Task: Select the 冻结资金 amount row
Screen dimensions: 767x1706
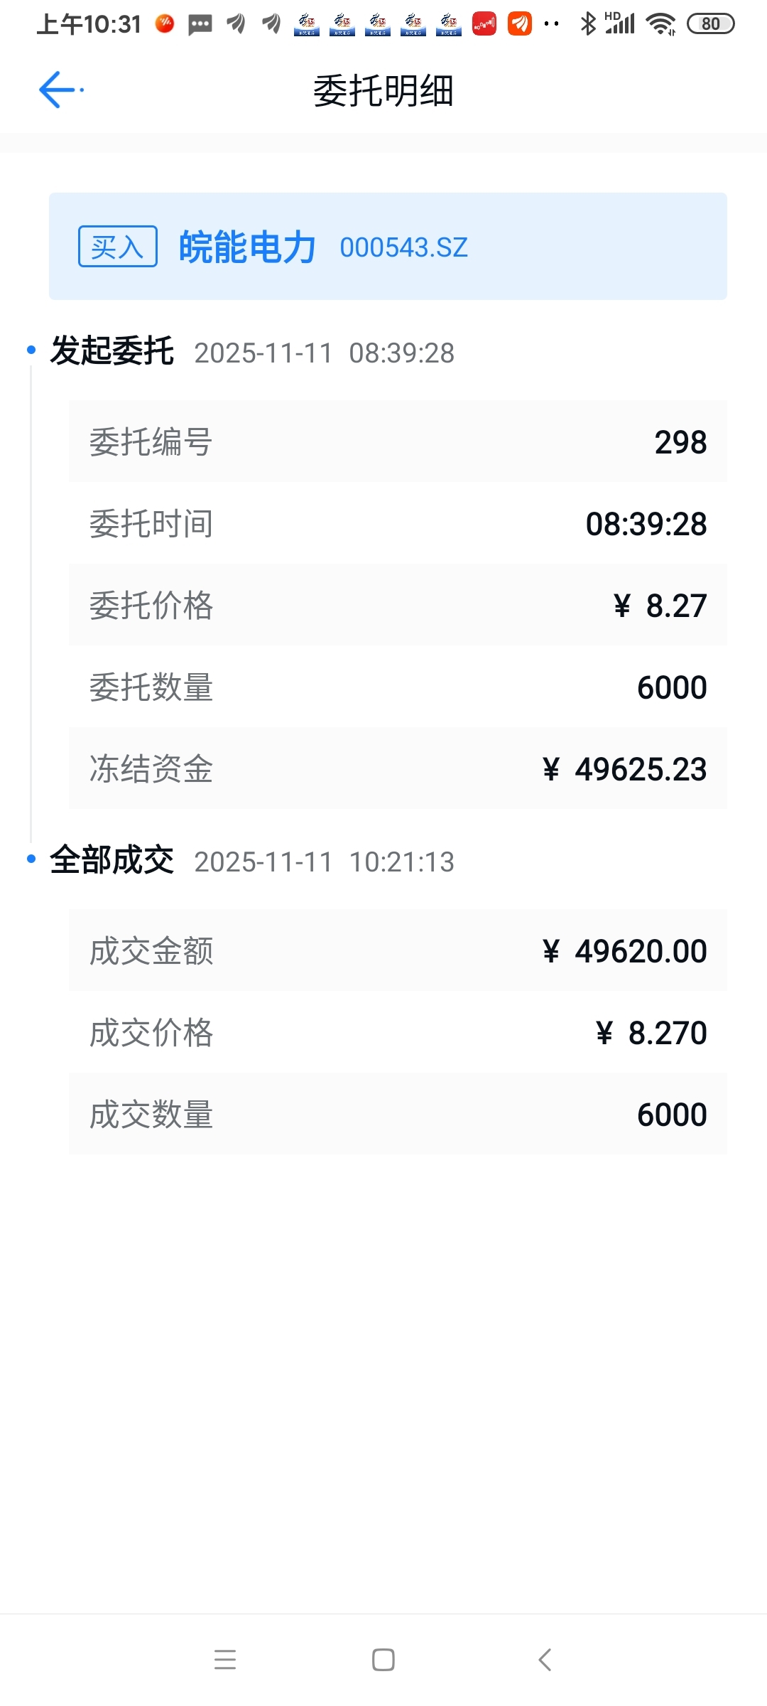Action: point(398,768)
